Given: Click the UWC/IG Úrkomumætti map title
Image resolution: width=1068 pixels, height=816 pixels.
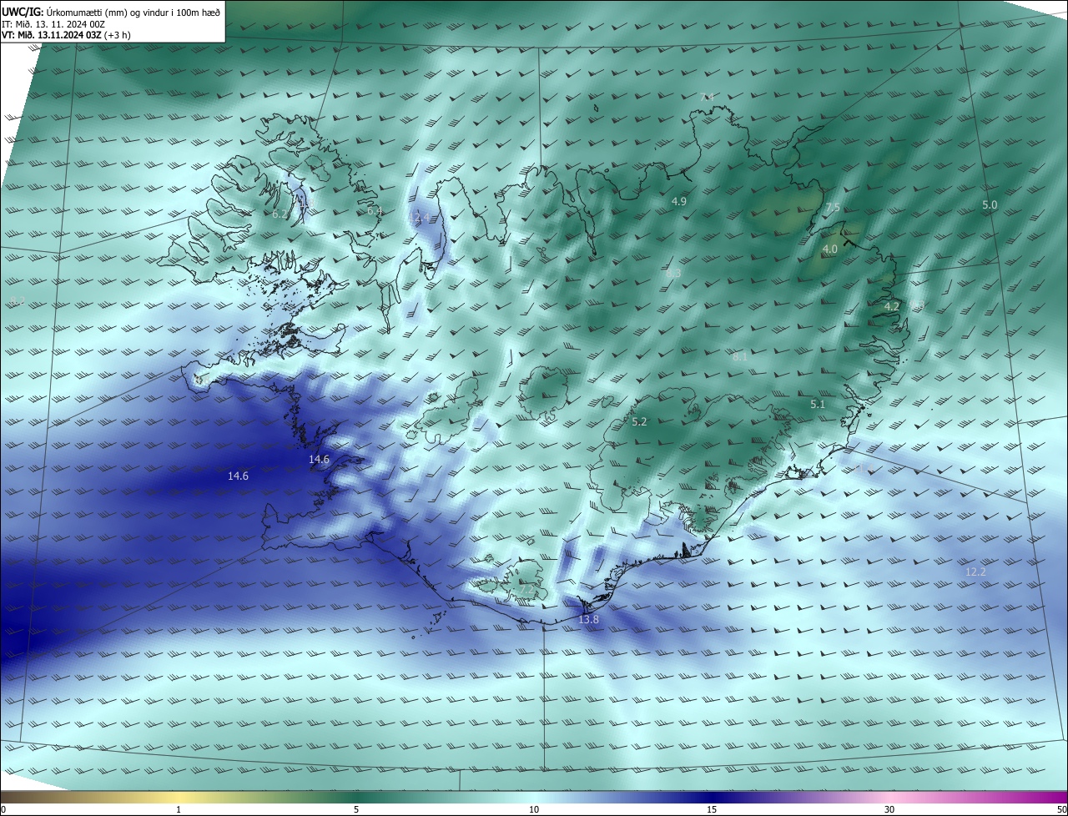Looking at the screenshot, I should tap(111, 12).
